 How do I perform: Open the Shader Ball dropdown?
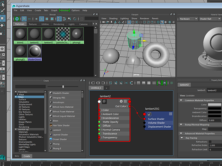[210, 19]
